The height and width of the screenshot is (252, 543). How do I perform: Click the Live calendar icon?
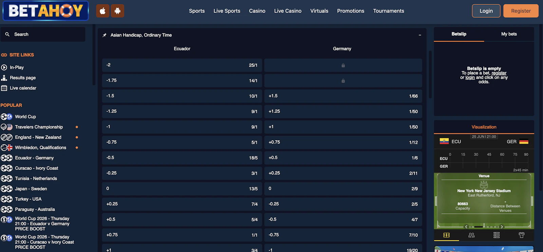[4, 88]
